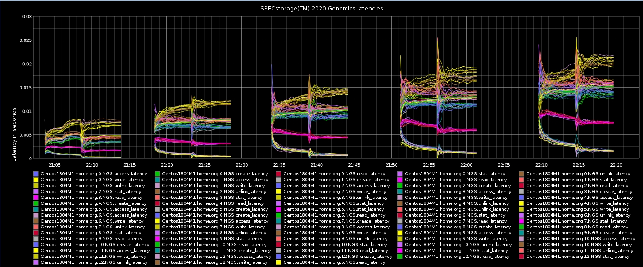Select legend entry org.10.NGS.access_latency
Screen dimensions: 643x267
578,239
